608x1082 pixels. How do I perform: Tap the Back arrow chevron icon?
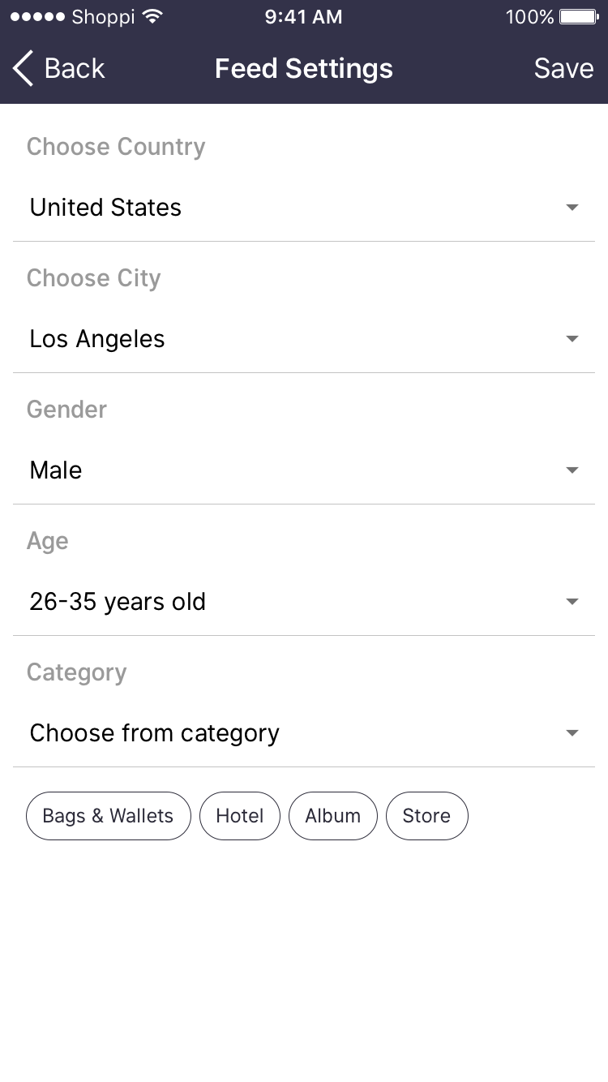pyautogui.click(x=24, y=69)
